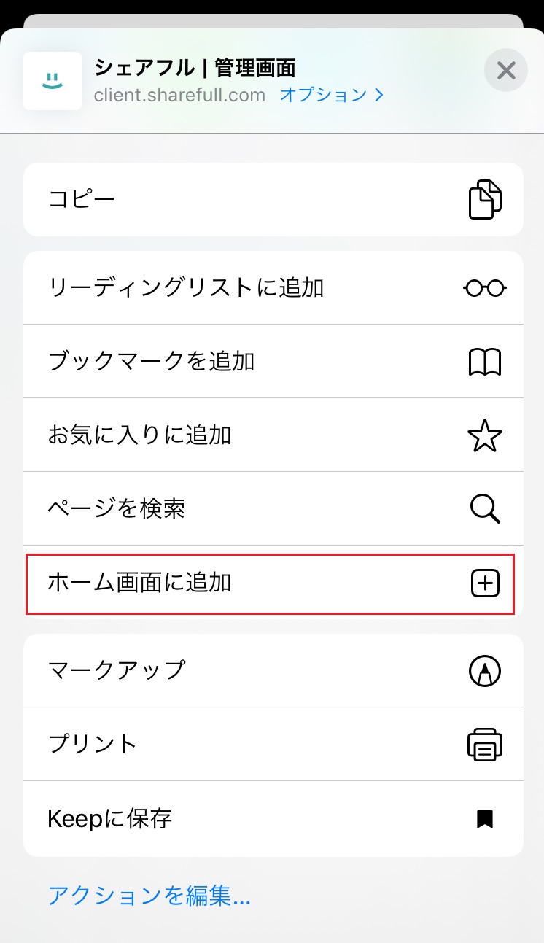Choose お気に入りに追加 action
Screen dimensions: 544x943
tap(140, 435)
